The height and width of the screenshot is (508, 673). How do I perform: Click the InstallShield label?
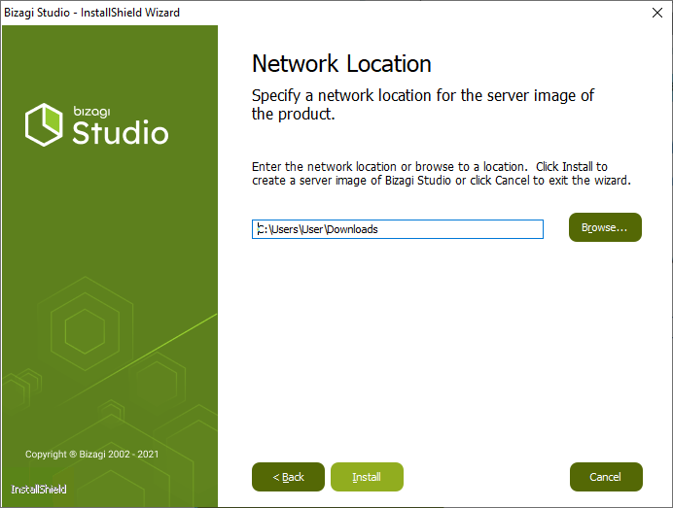coord(39,490)
